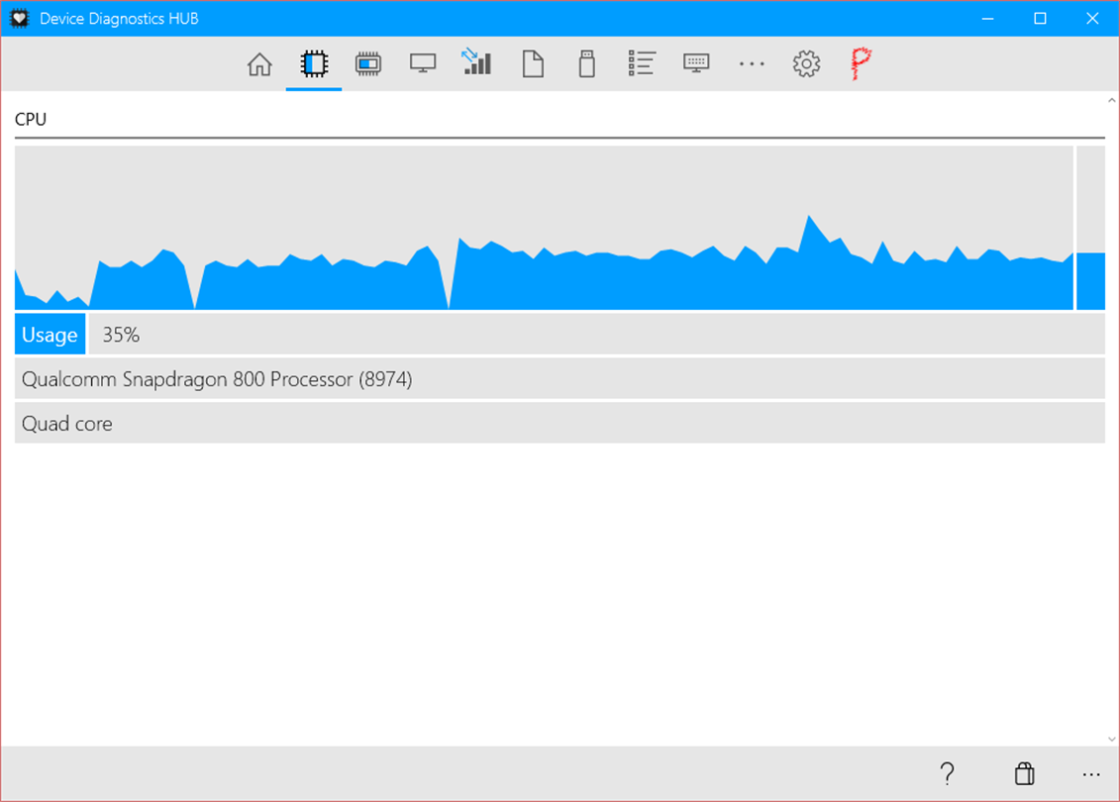Click the red P icon
This screenshot has width=1120, height=802.
(861, 63)
